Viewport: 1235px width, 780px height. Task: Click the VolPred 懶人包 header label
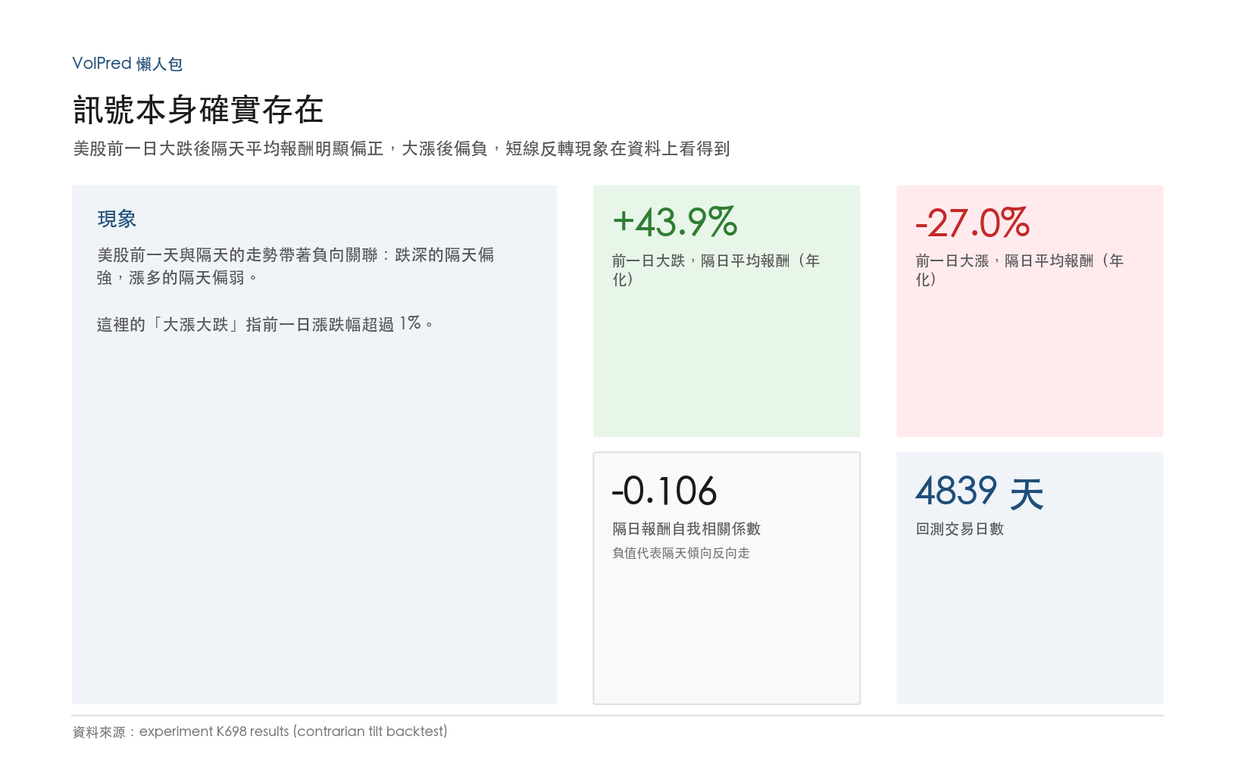(x=127, y=64)
